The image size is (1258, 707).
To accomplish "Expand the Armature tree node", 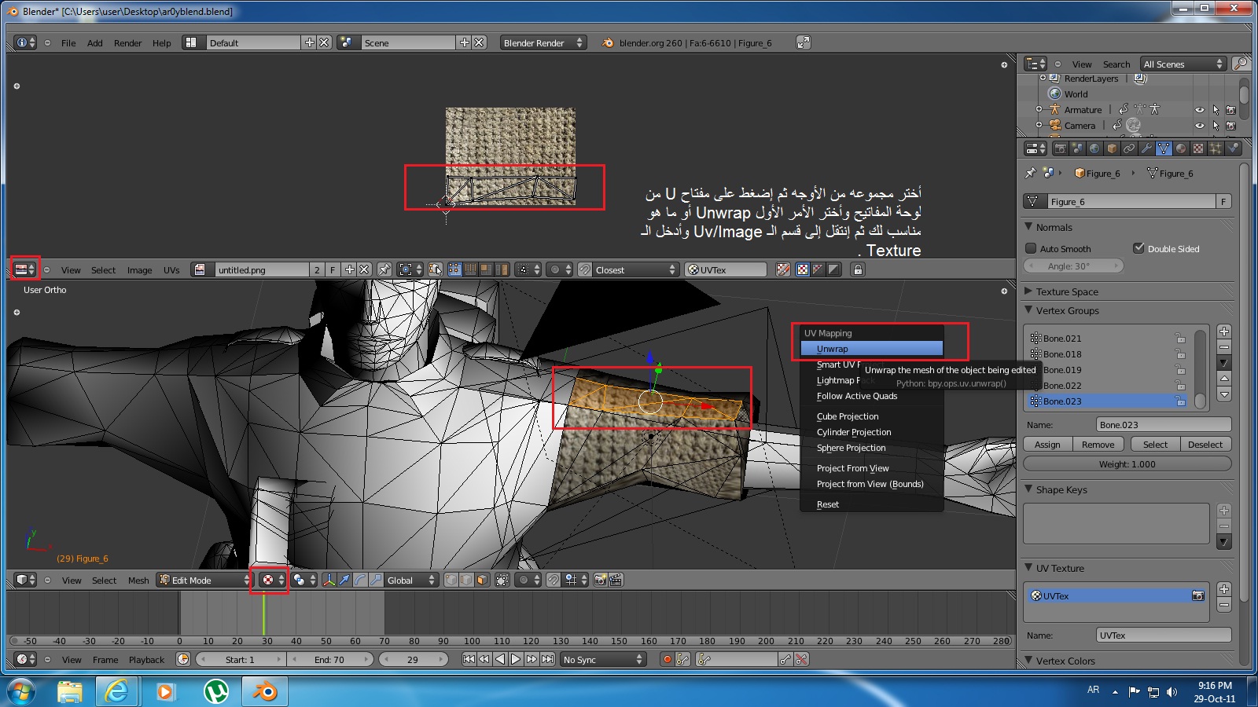I will click(x=1039, y=110).
